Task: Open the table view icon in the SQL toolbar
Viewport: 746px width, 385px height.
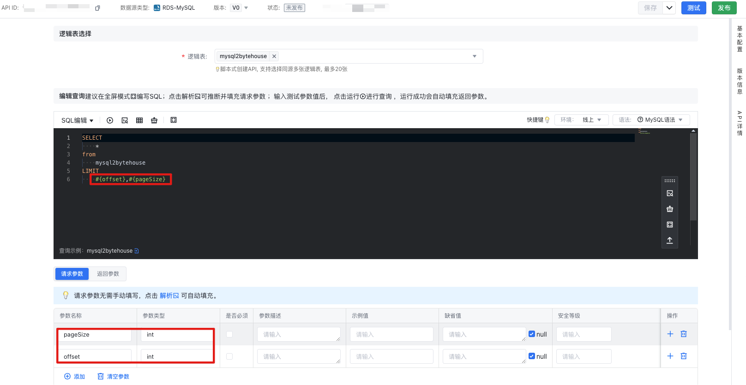Action: coord(139,120)
